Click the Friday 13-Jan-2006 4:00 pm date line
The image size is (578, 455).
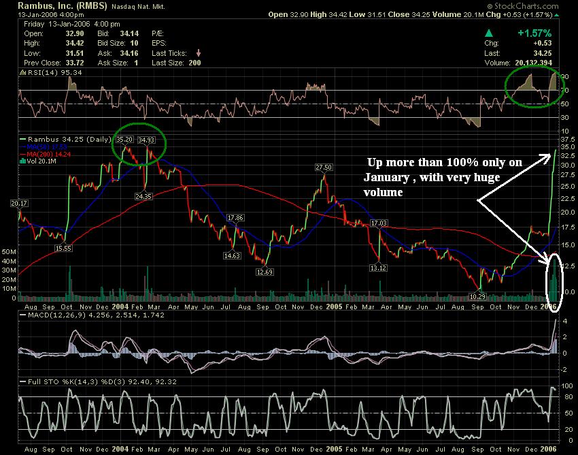72,24
